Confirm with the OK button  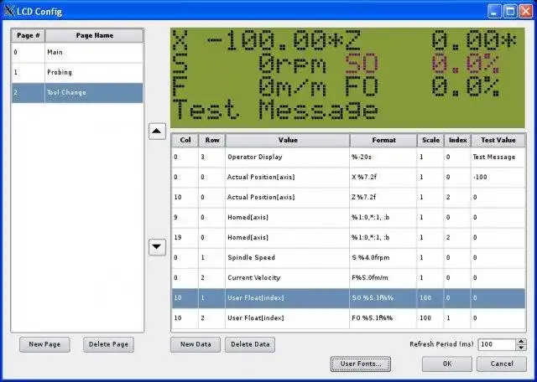[x=447, y=364]
